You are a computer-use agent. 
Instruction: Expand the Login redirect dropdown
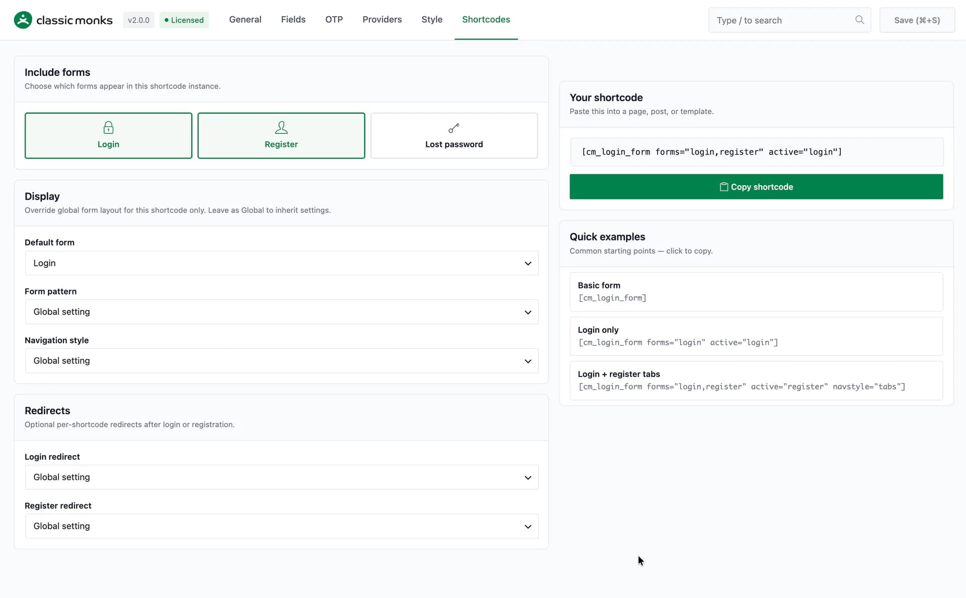(x=282, y=477)
